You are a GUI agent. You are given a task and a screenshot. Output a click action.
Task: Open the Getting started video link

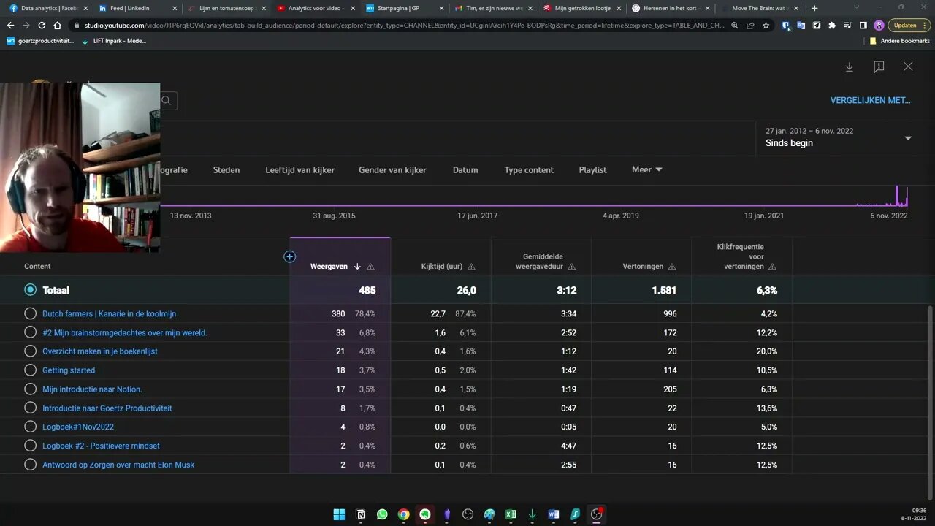tap(69, 370)
